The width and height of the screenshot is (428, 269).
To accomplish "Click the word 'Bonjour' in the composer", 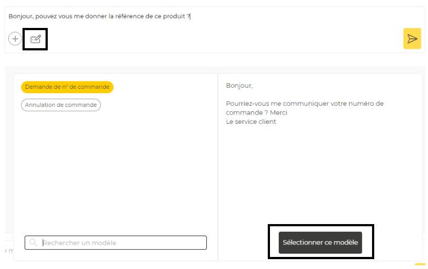I will (x=20, y=16).
